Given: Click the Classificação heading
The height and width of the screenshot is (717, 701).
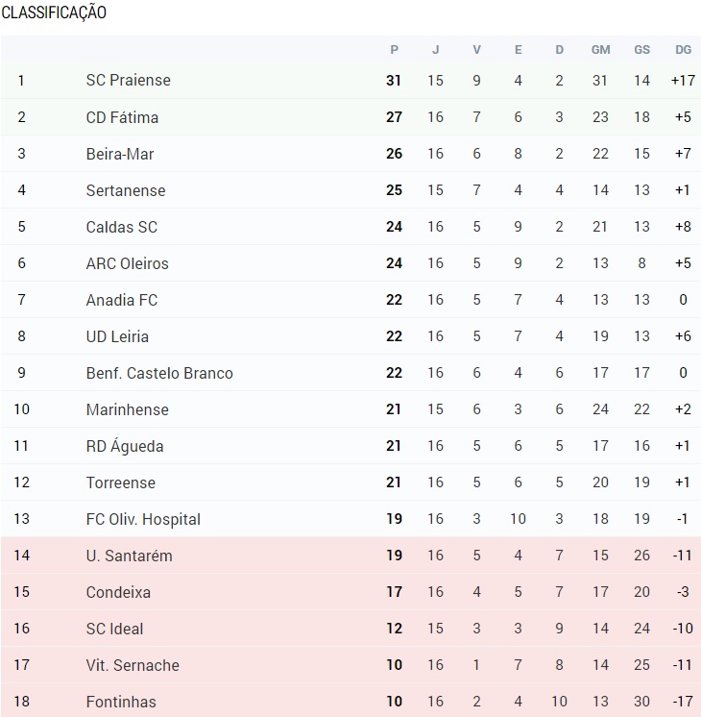Looking at the screenshot, I should click(x=54, y=13).
